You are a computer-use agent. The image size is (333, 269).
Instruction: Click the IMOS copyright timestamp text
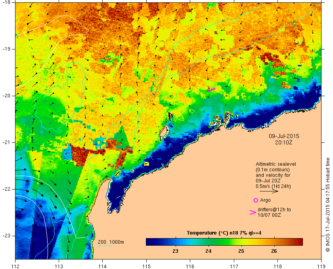click(327, 205)
